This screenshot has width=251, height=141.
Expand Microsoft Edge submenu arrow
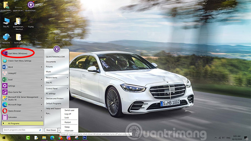point(42,105)
